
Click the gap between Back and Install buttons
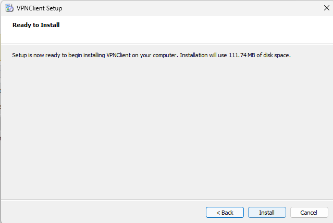(x=246, y=212)
